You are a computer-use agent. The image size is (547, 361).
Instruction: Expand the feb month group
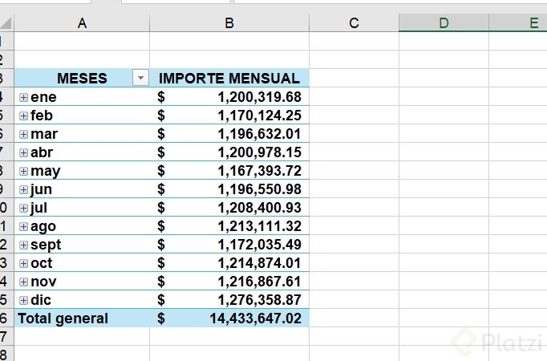(x=23, y=116)
